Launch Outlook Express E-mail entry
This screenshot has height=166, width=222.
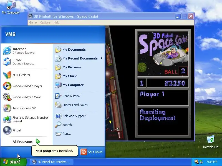[x=26, y=62]
